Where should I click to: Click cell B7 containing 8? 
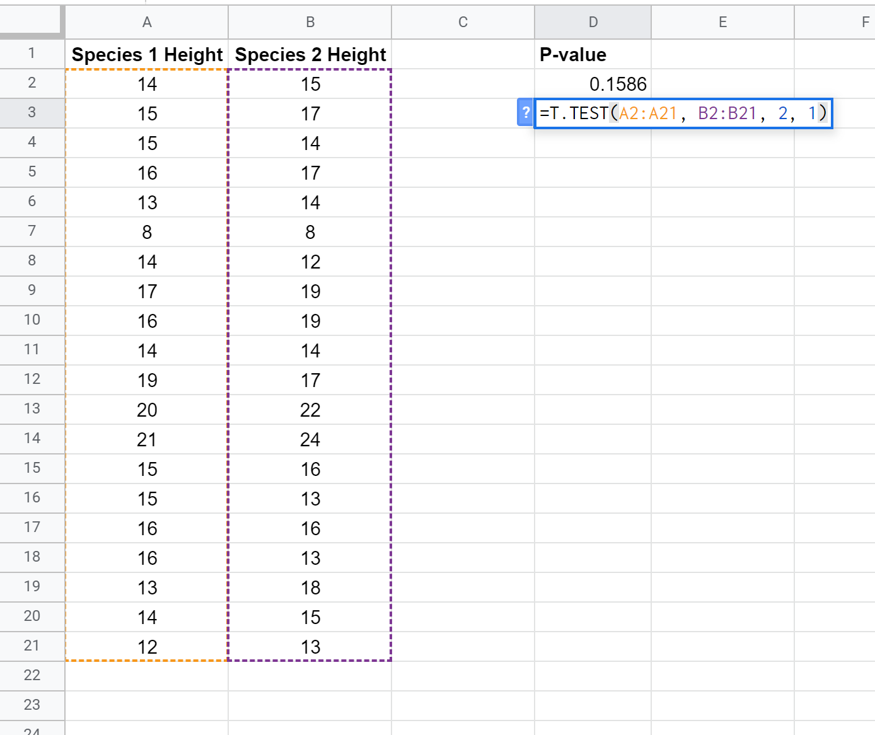tap(310, 232)
